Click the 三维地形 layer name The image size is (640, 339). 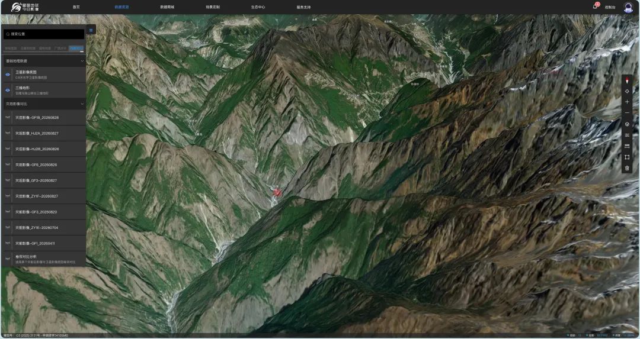[x=23, y=88]
